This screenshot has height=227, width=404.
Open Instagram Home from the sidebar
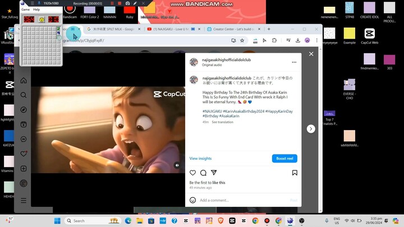tap(24, 81)
